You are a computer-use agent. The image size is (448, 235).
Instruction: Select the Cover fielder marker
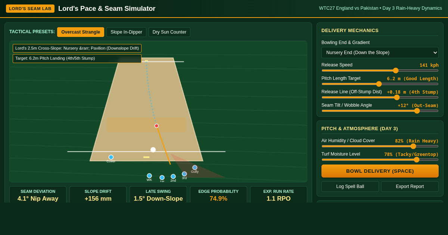[111, 157]
